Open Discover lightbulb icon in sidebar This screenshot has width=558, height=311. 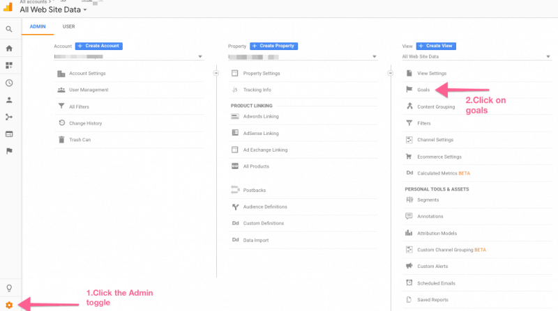point(9,288)
